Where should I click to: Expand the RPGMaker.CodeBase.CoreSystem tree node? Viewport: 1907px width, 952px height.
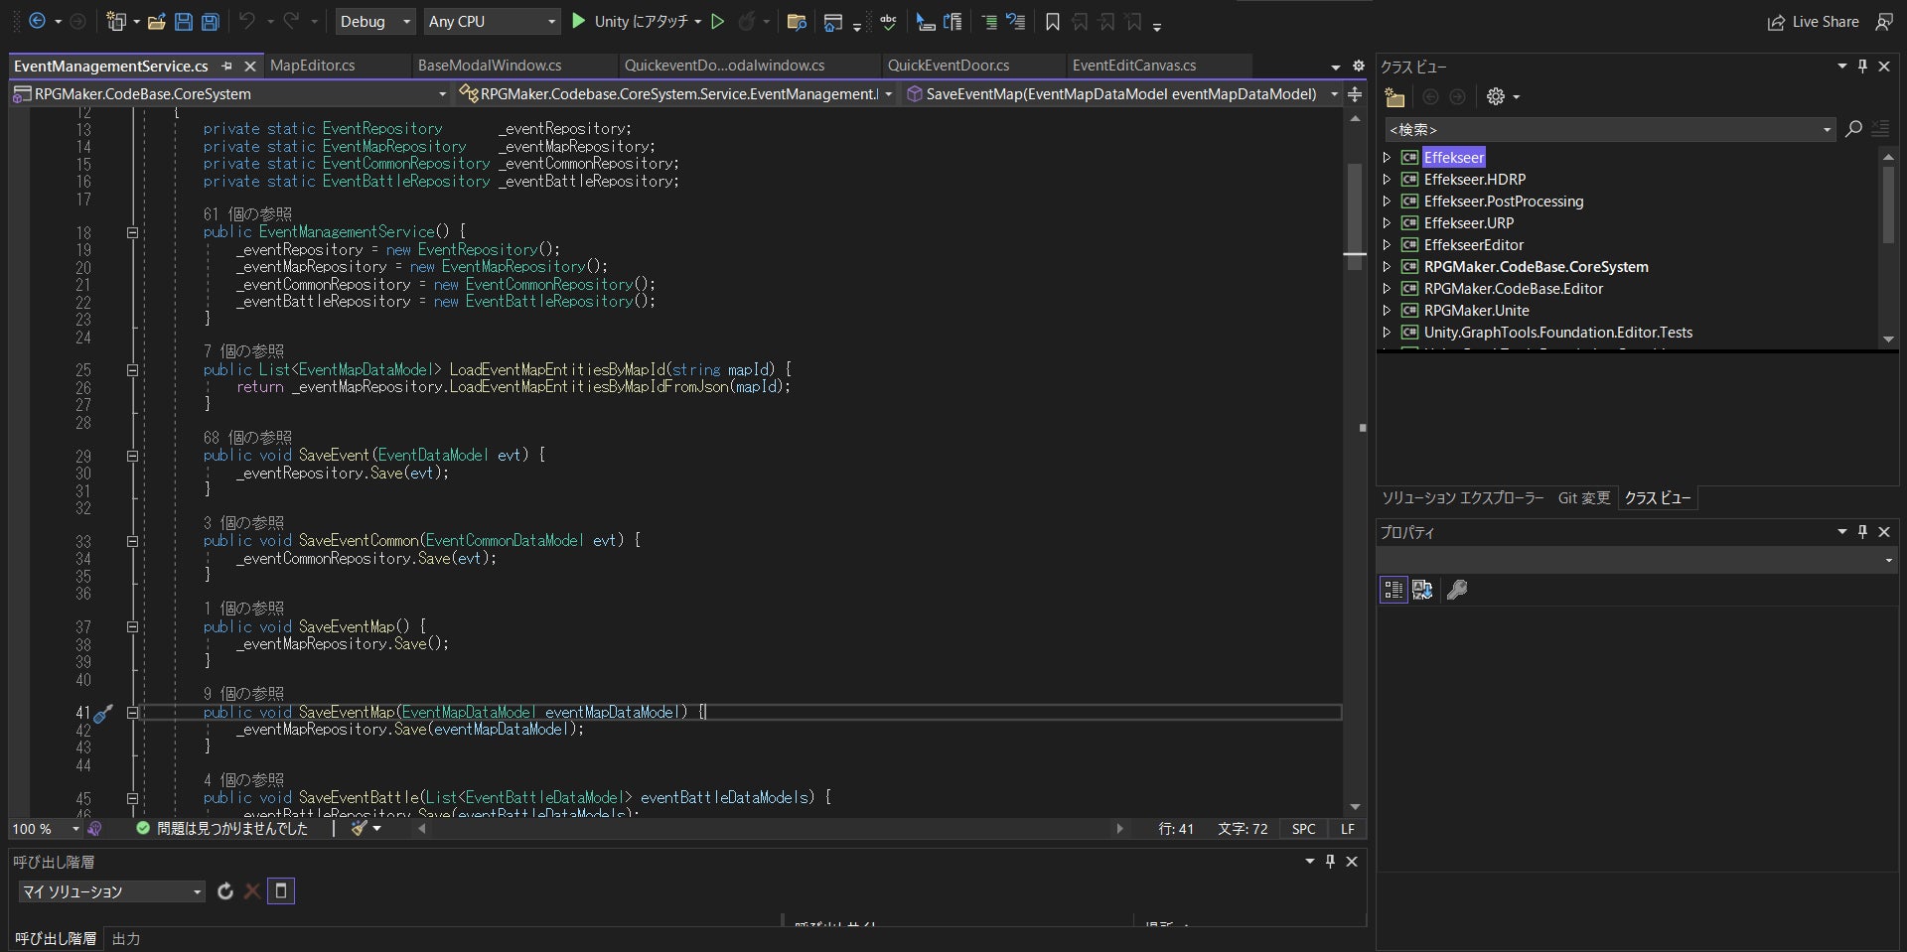[x=1388, y=267]
